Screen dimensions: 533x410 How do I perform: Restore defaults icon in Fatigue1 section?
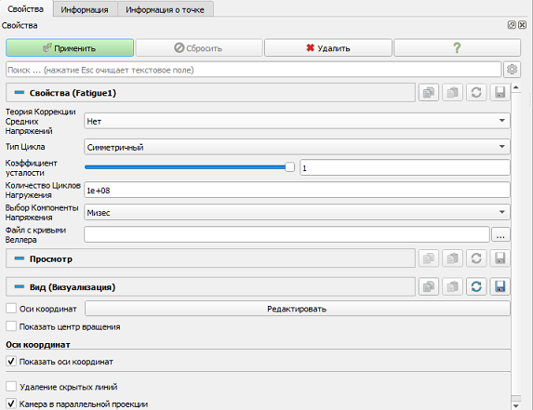(476, 92)
